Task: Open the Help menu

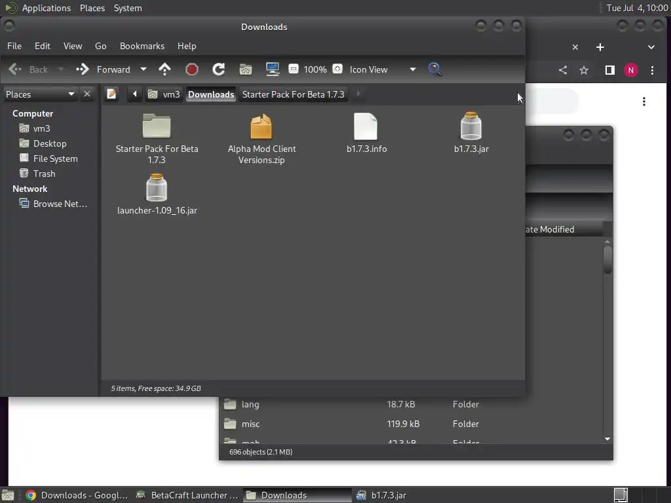Action: [187, 46]
